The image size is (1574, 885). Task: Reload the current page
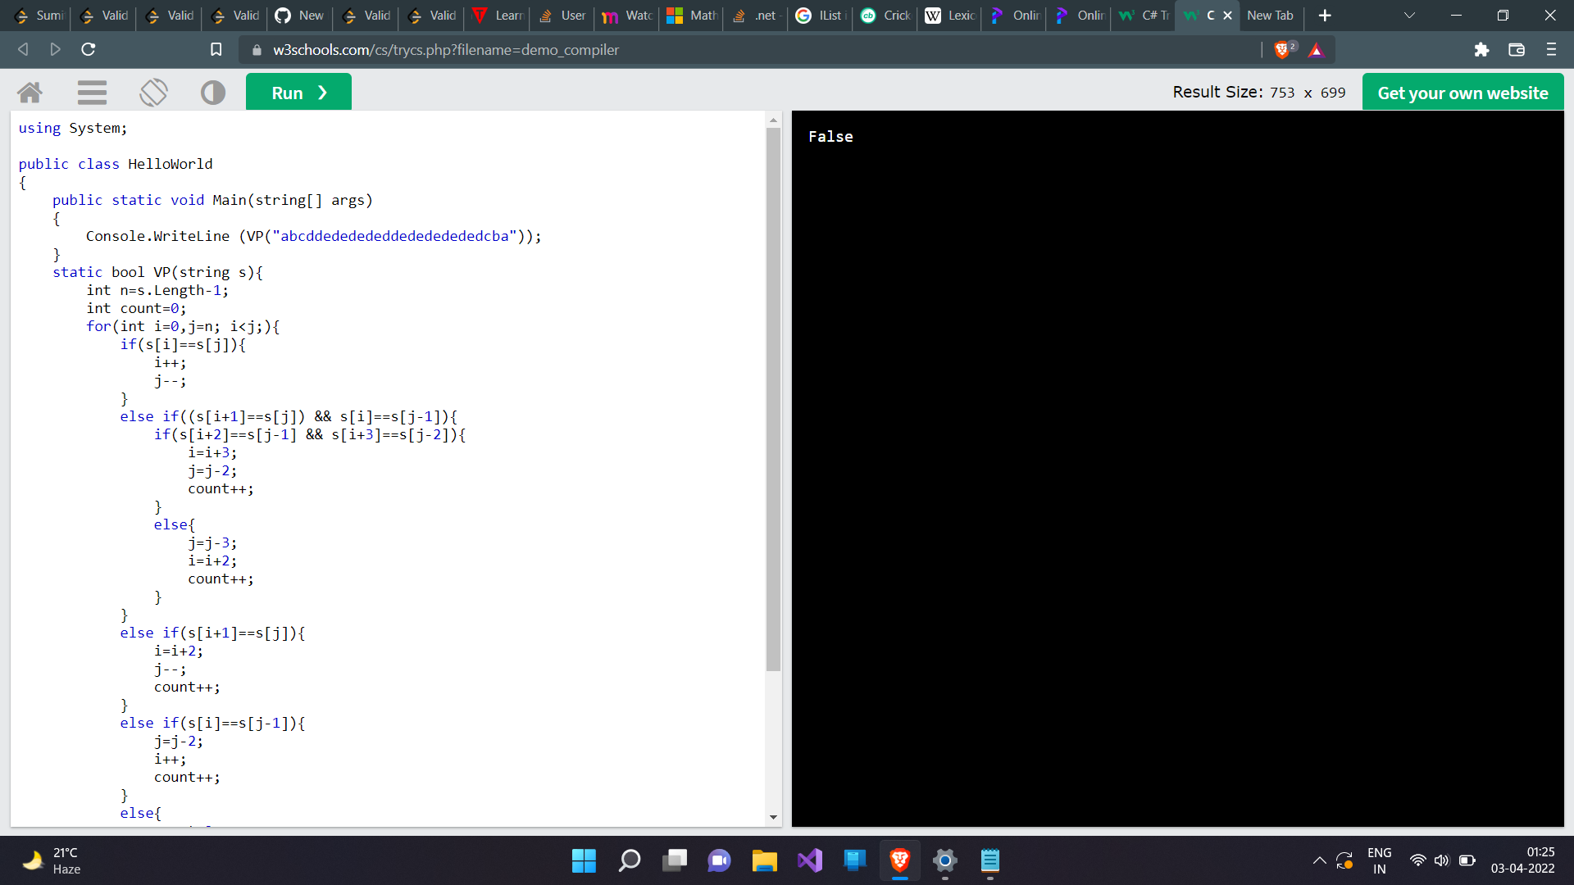(89, 50)
